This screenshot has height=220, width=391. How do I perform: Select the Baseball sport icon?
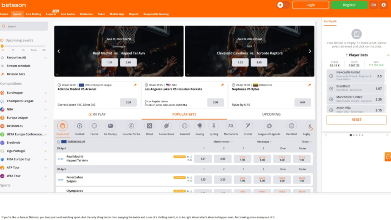click(184, 126)
